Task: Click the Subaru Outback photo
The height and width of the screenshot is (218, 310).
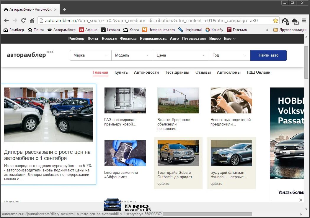Action: pos(178,153)
